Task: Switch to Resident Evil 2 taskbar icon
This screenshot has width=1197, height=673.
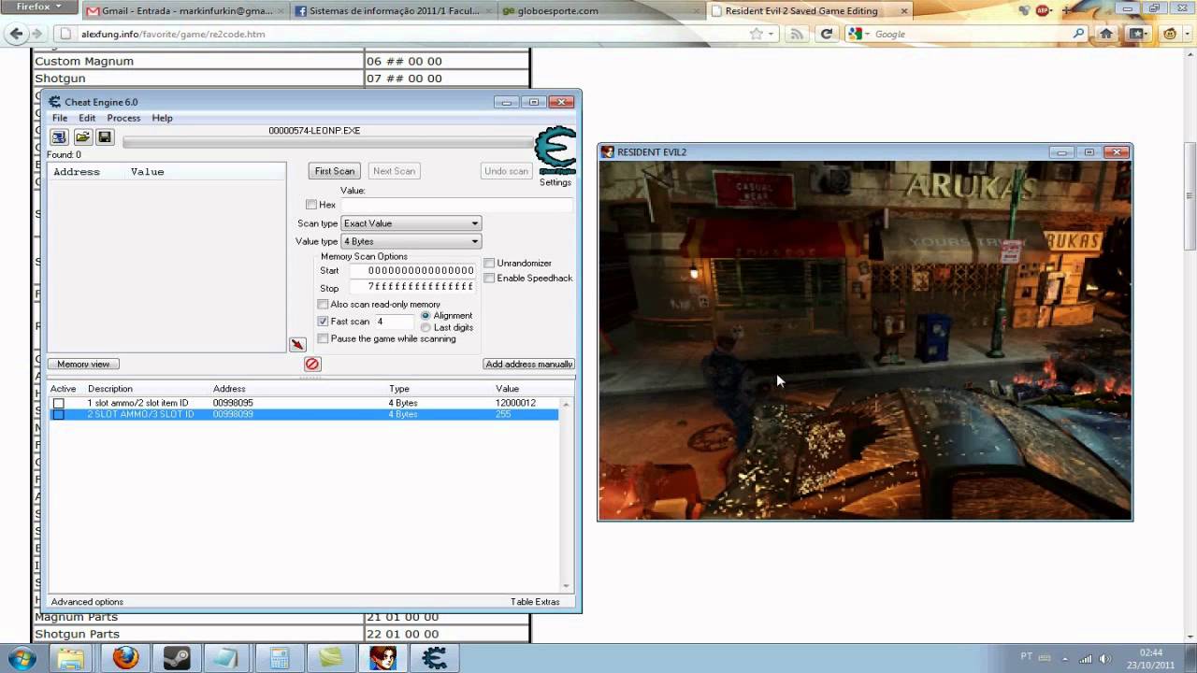Action: click(x=382, y=658)
